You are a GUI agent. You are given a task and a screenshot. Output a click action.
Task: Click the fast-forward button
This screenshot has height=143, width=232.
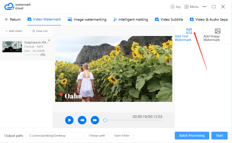[x=95, y=120]
